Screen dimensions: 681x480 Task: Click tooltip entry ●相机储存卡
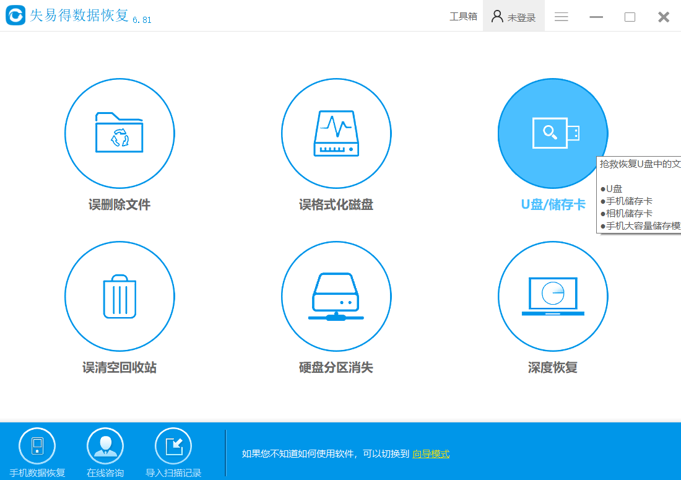[x=627, y=213]
